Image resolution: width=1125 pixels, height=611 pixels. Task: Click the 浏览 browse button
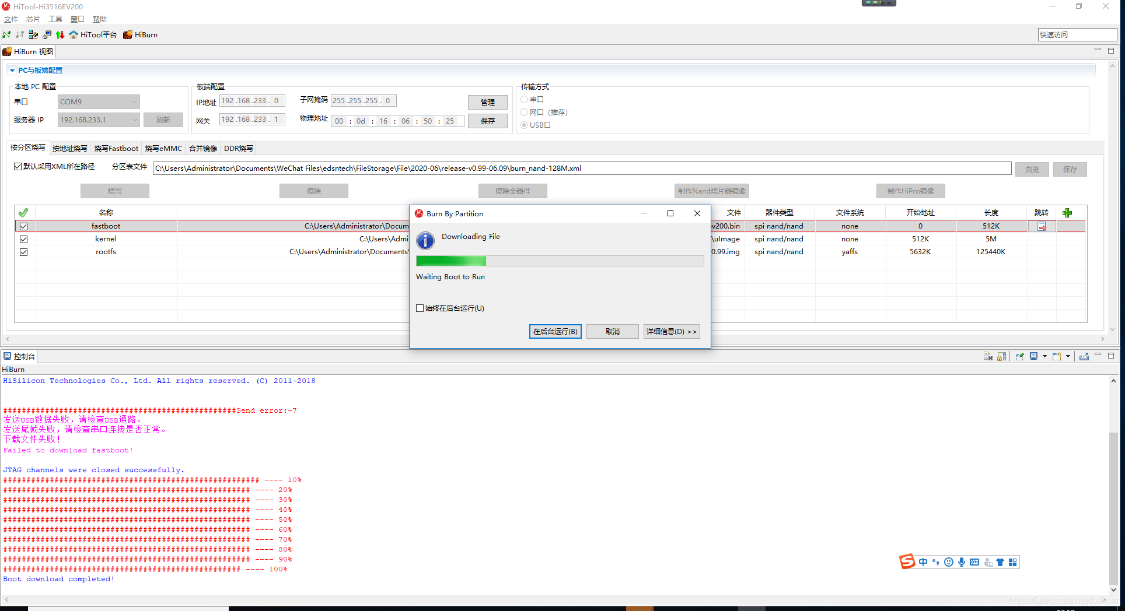point(1032,169)
